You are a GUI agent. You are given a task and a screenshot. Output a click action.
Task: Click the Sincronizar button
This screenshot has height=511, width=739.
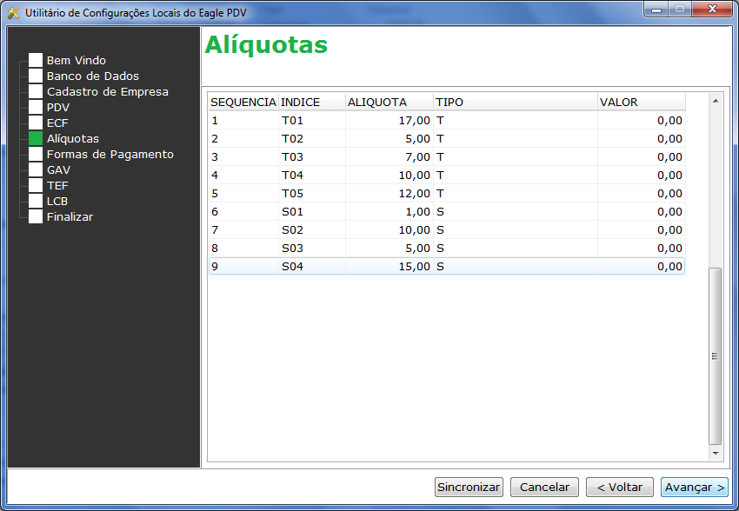(x=469, y=487)
